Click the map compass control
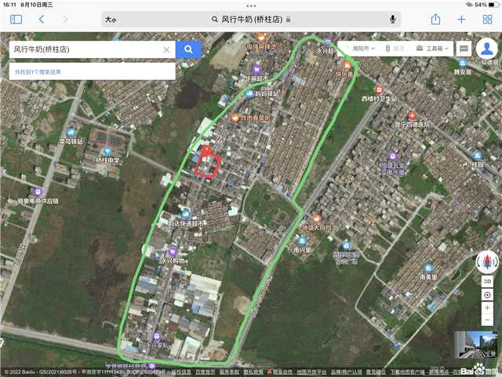Image resolution: width=502 pixels, height=377 pixels. tap(487, 262)
